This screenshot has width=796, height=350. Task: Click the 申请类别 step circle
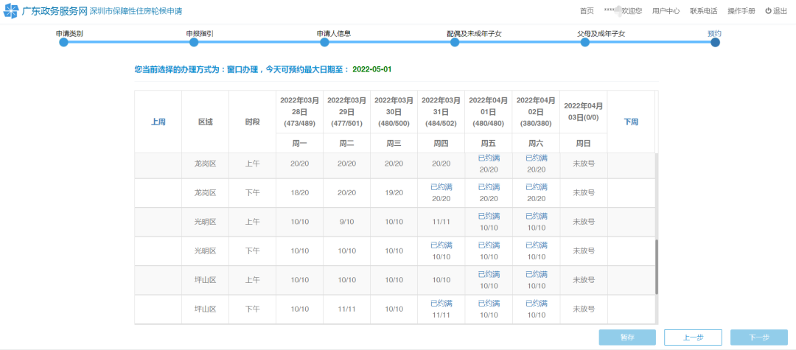coord(63,43)
